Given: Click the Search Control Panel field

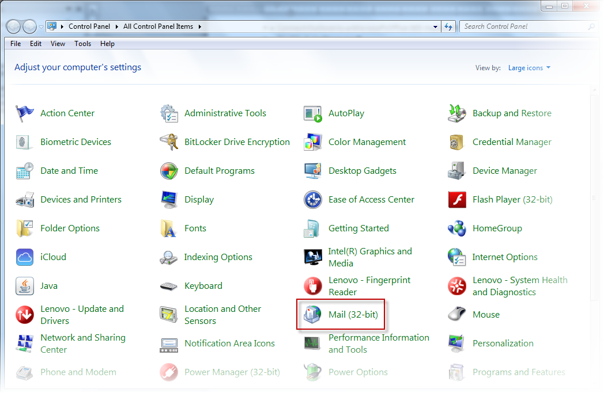Looking at the screenshot, I should tap(524, 26).
